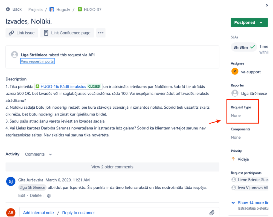Click the Description heading

click(x=16, y=79)
